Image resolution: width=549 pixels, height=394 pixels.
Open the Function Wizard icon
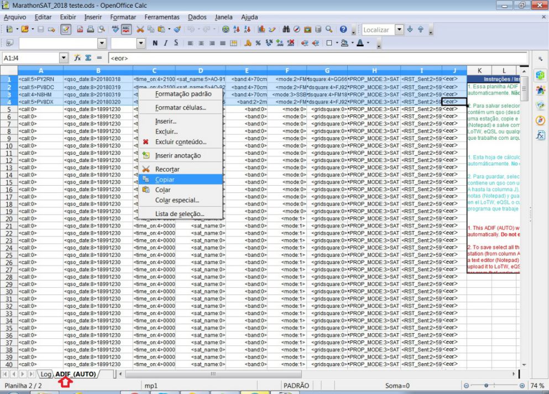(78, 58)
